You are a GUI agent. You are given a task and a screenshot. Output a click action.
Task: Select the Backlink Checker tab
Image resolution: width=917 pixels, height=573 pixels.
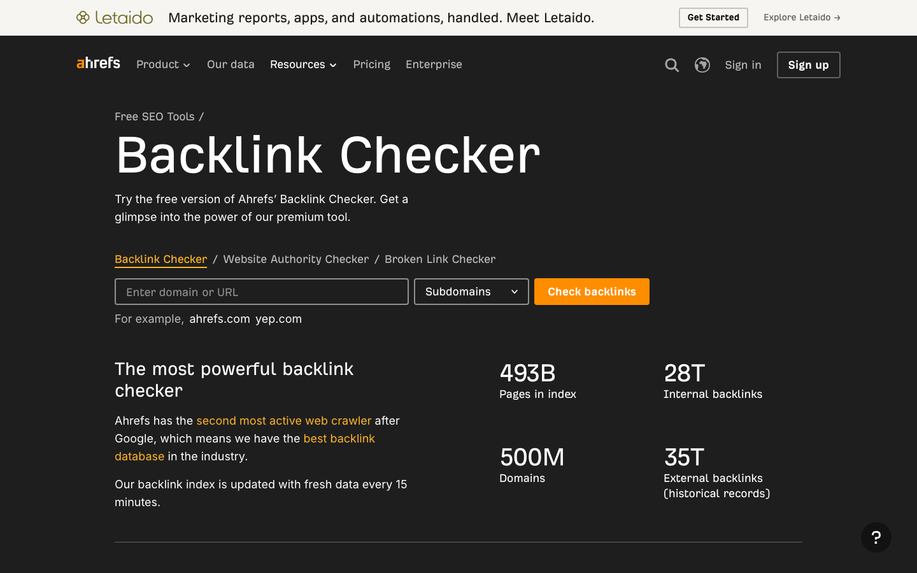(x=161, y=259)
